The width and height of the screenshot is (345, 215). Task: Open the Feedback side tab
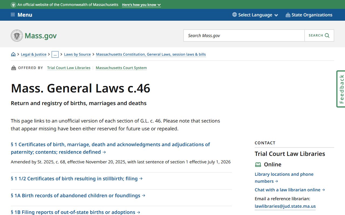pyautogui.click(x=341, y=89)
